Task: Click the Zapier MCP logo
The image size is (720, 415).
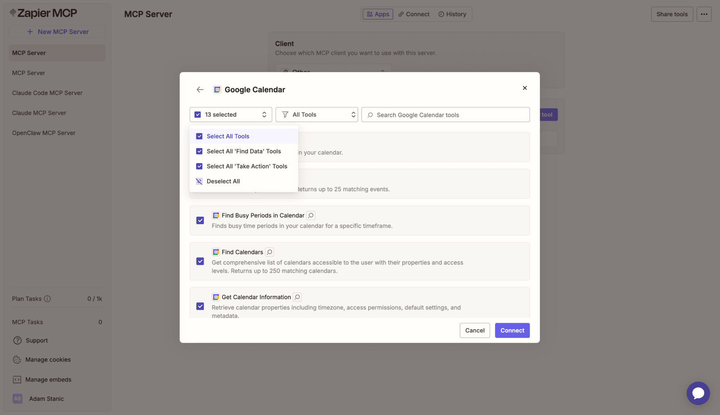Action: click(x=43, y=13)
